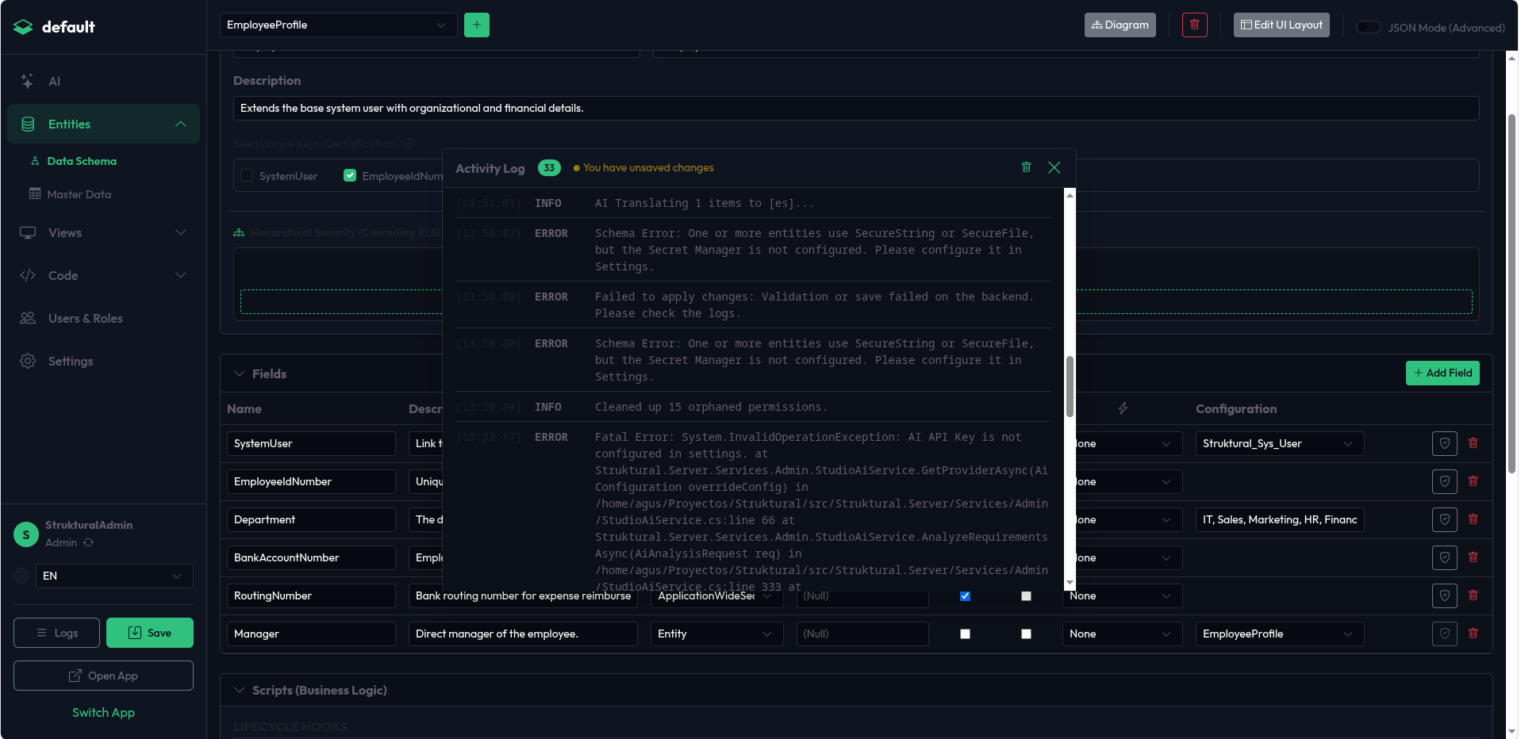
Task: Open Manager row None dropdown
Action: (x=1122, y=634)
